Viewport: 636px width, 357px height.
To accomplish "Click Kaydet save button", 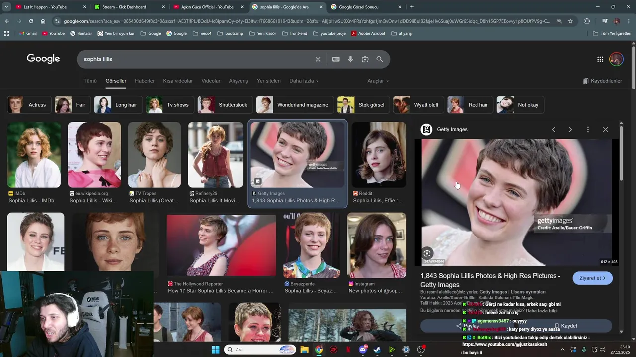I will click(x=565, y=326).
